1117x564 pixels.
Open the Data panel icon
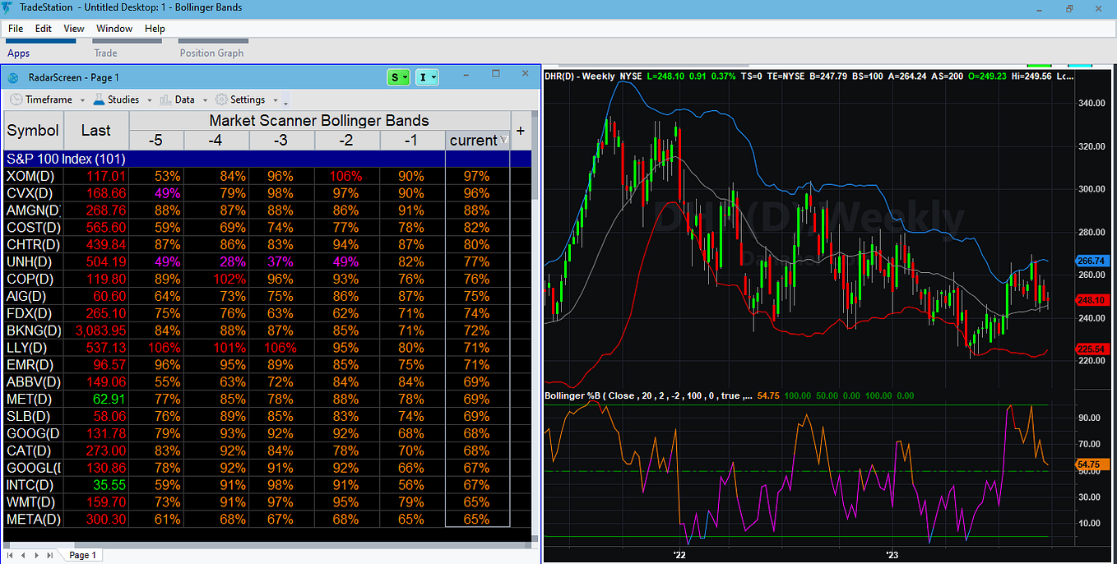[166, 99]
